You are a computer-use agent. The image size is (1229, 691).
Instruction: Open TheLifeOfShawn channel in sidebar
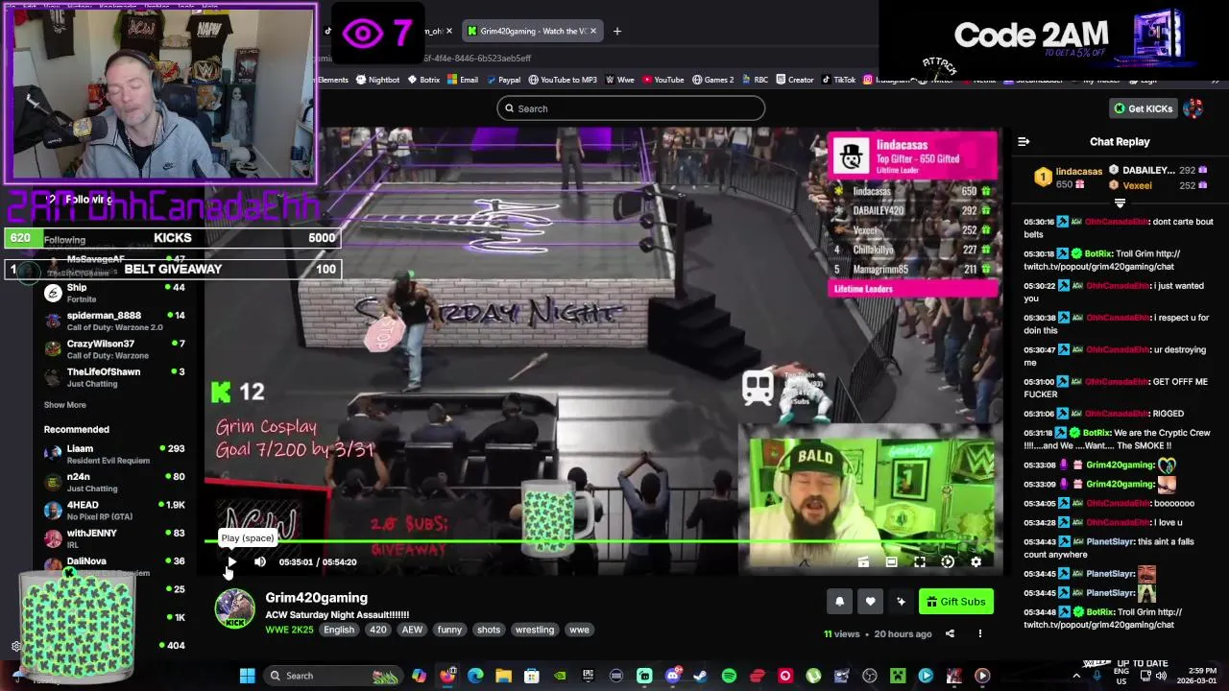[113, 377]
